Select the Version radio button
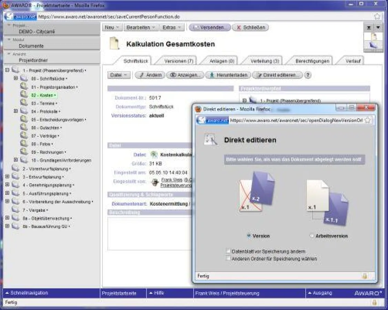Image resolution: width=388 pixels, height=310 pixels. pyautogui.click(x=249, y=236)
